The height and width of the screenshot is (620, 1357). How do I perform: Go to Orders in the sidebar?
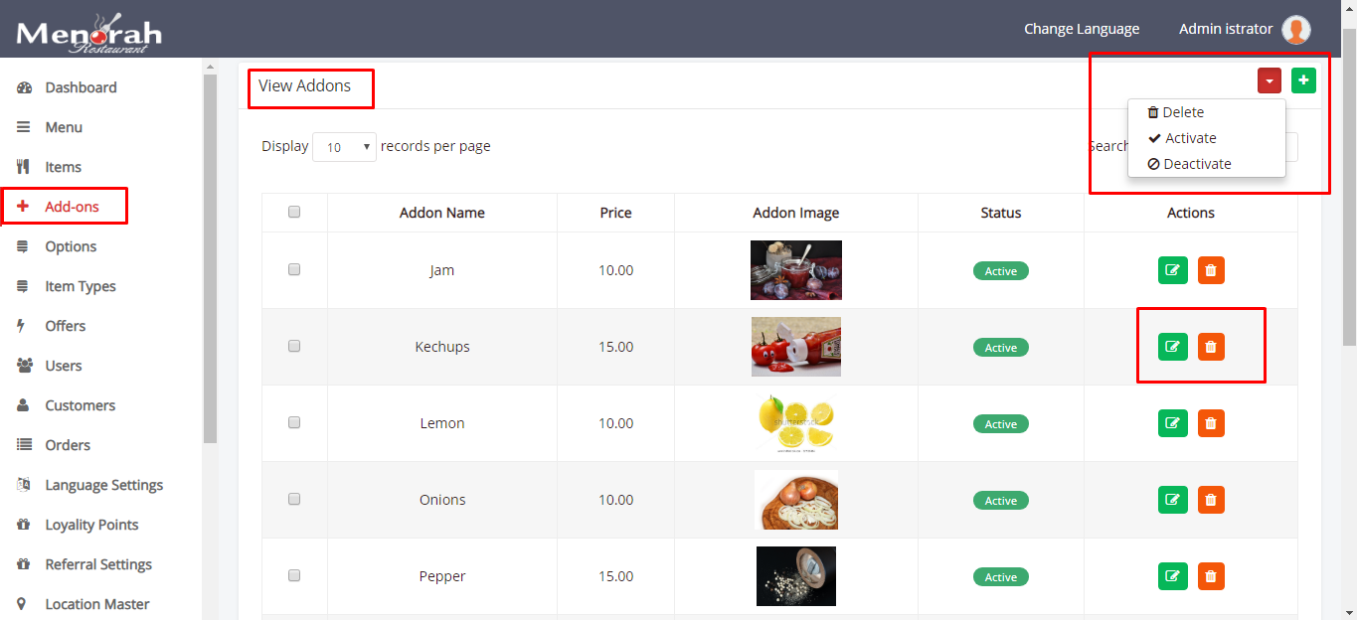[x=68, y=445]
